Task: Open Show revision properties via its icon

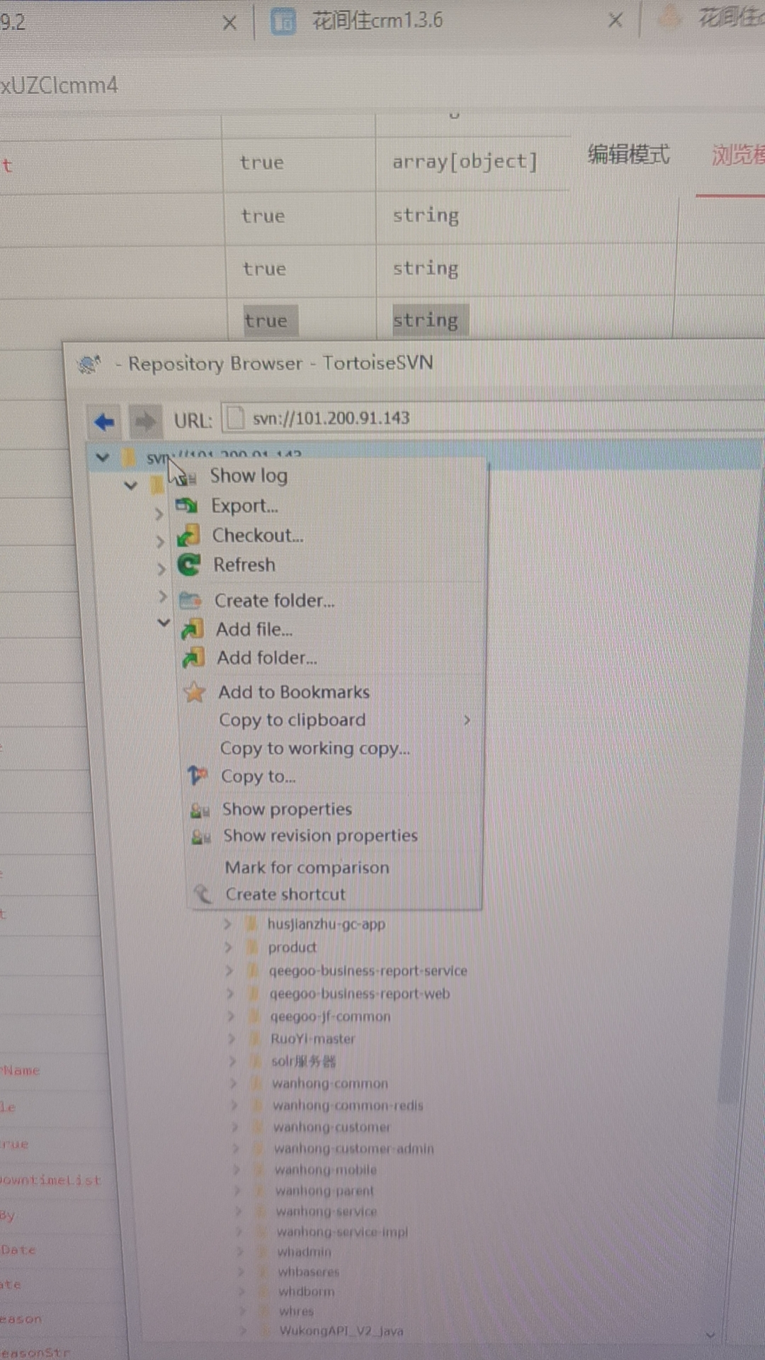Action: [x=201, y=837]
